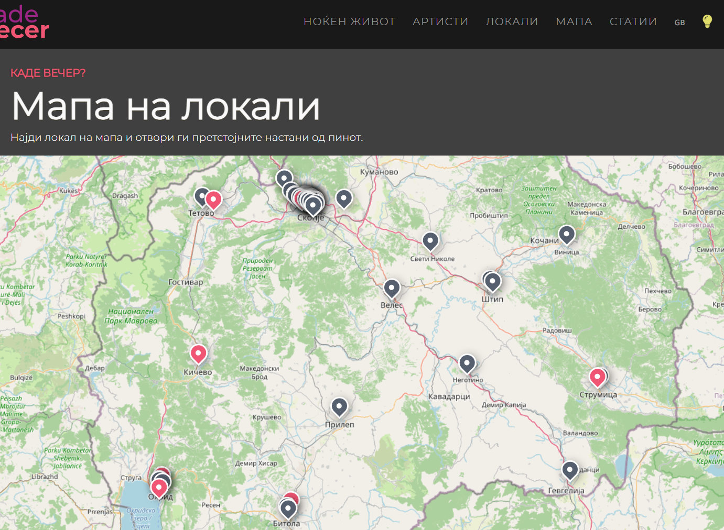Click the Ресен label on map
Screen dimensions: 724x530
click(x=211, y=505)
